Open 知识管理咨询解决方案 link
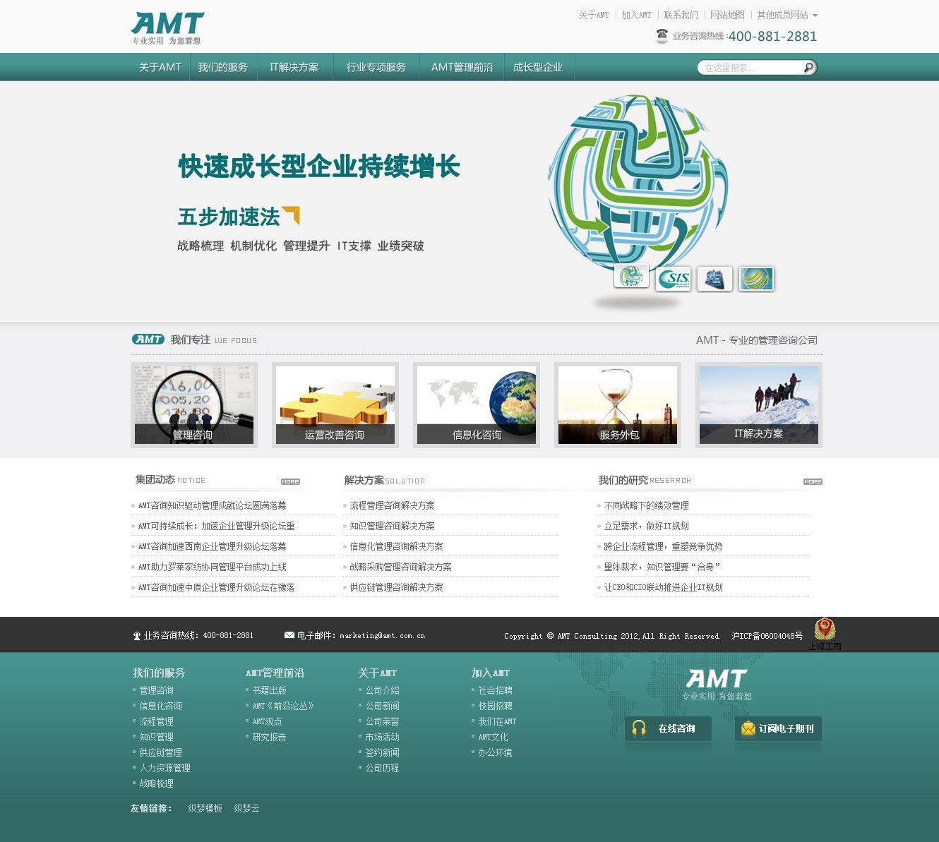This screenshot has width=939, height=842. pyautogui.click(x=393, y=526)
